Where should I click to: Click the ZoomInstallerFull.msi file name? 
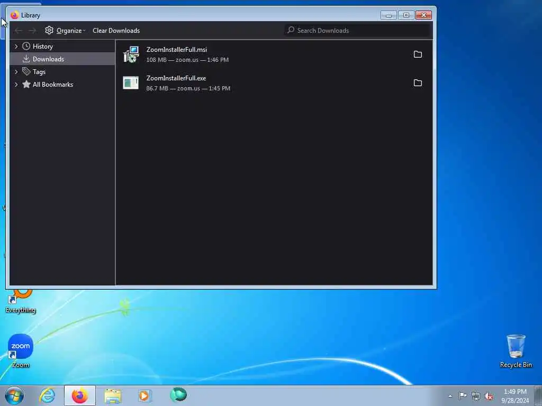click(x=177, y=49)
